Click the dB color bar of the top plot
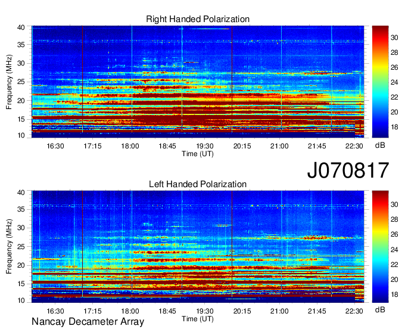Screen dimensions: 405x329 (x=380, y=82)
